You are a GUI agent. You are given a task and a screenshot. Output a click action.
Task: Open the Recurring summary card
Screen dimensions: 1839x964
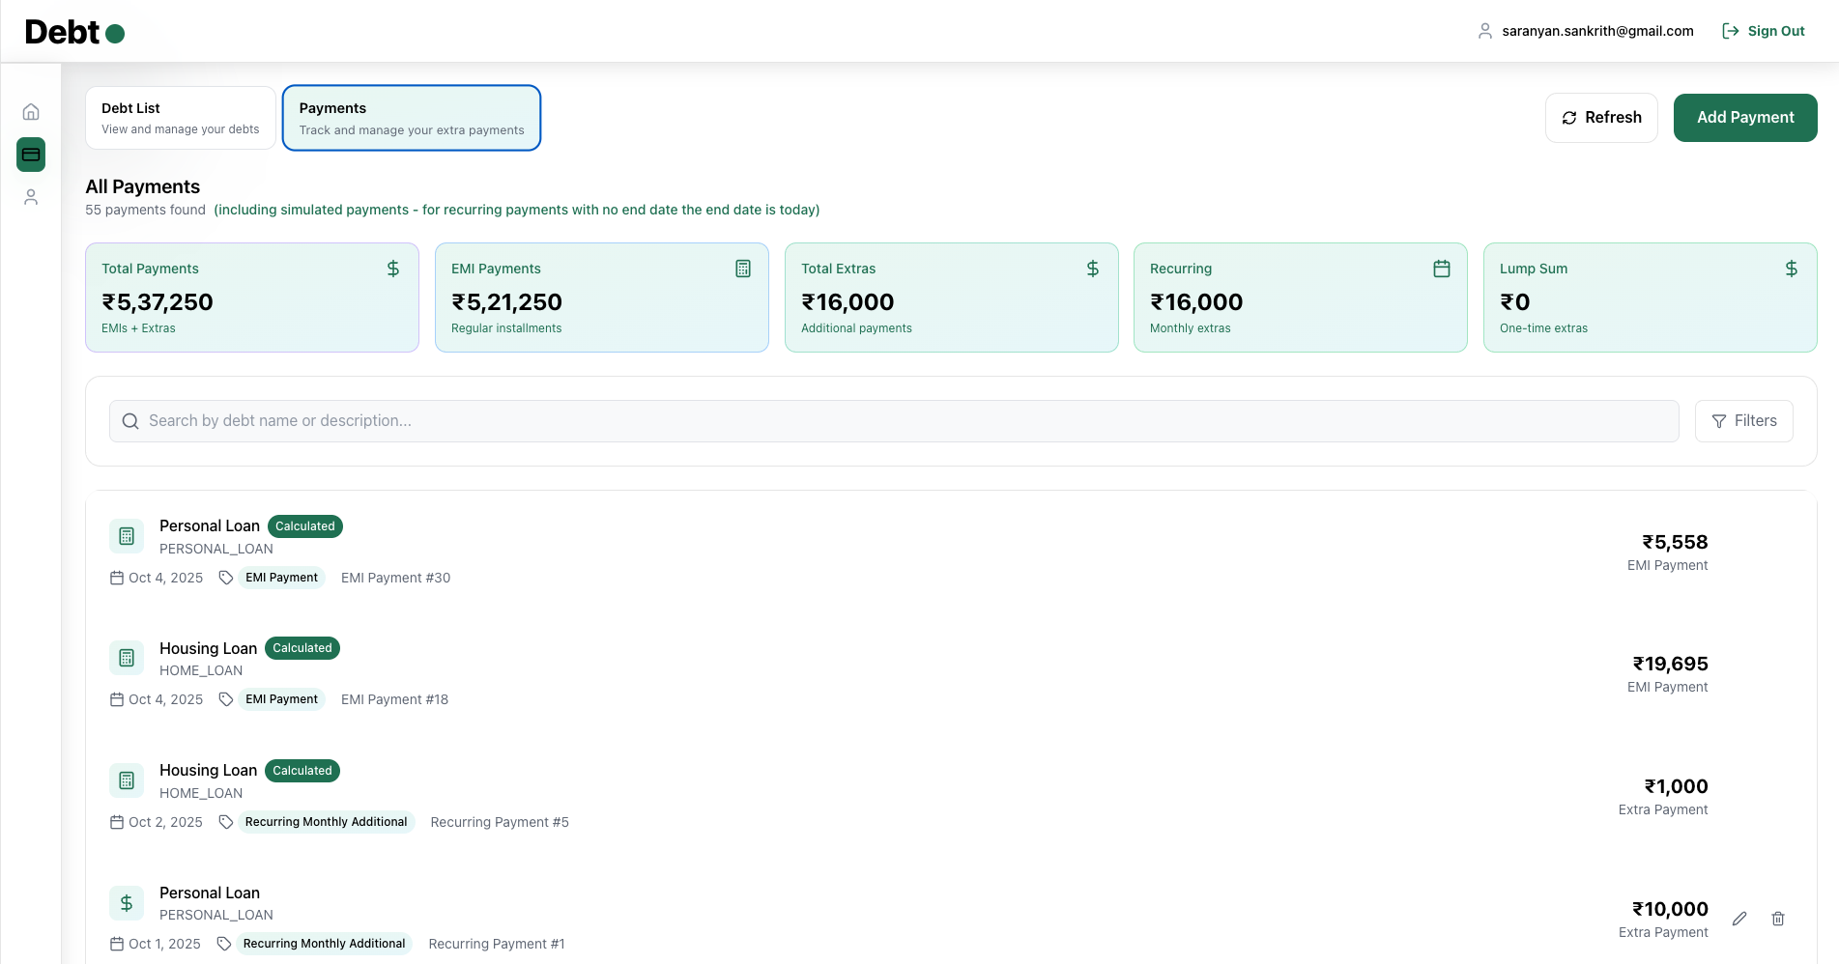pyautogui.click(x=1301, y=298)
